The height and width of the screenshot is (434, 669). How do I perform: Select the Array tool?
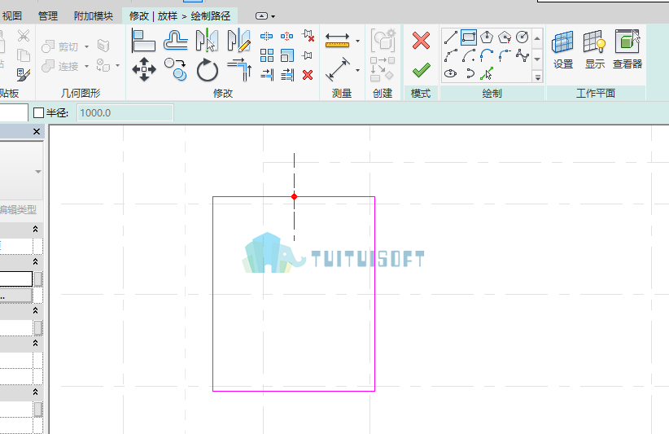point(267,55)
